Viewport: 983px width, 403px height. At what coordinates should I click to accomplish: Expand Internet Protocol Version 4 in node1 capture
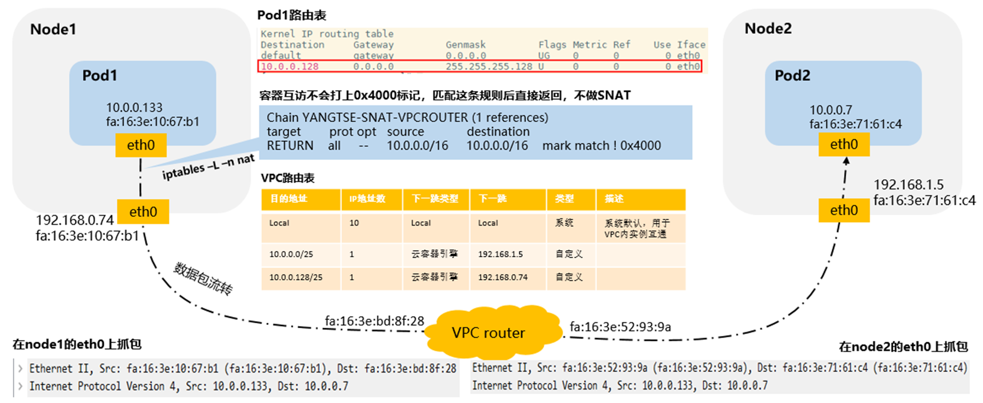pyautogui.click(x=20, y=386)
